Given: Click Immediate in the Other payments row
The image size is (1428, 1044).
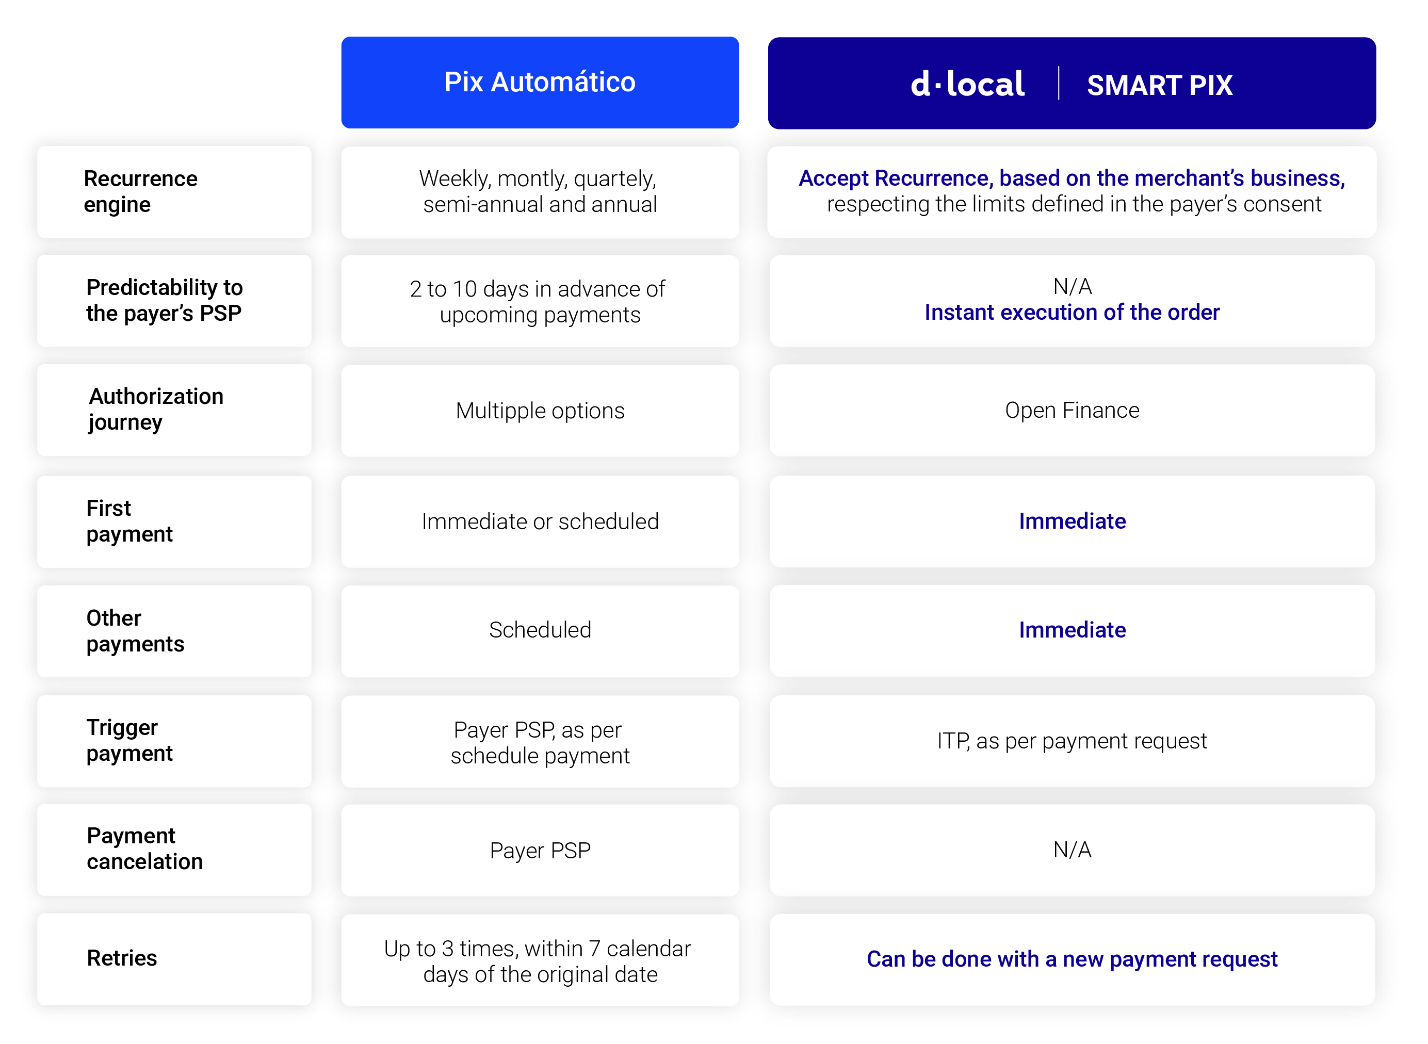Looking at the screenshot, I should (1072, 631).
